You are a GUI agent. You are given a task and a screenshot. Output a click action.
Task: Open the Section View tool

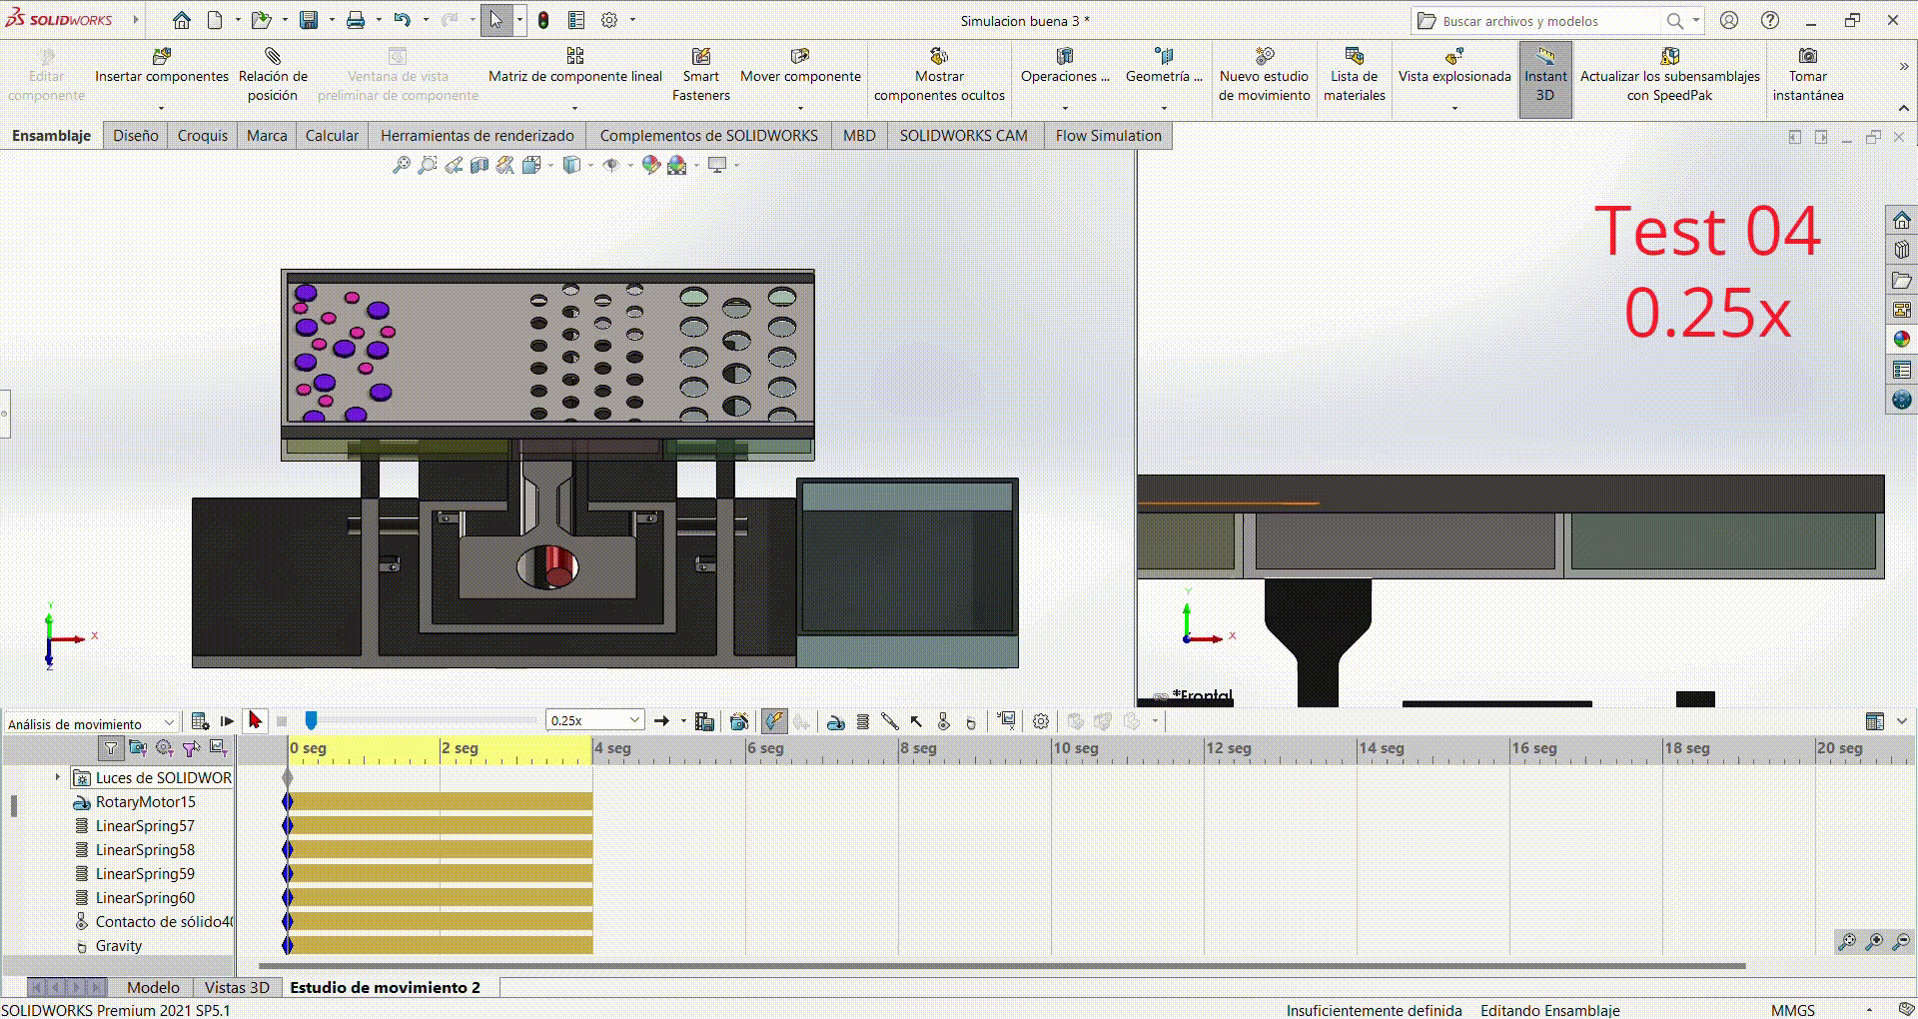[479, 165]
